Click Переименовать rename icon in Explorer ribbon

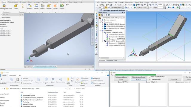pos(60,79)
